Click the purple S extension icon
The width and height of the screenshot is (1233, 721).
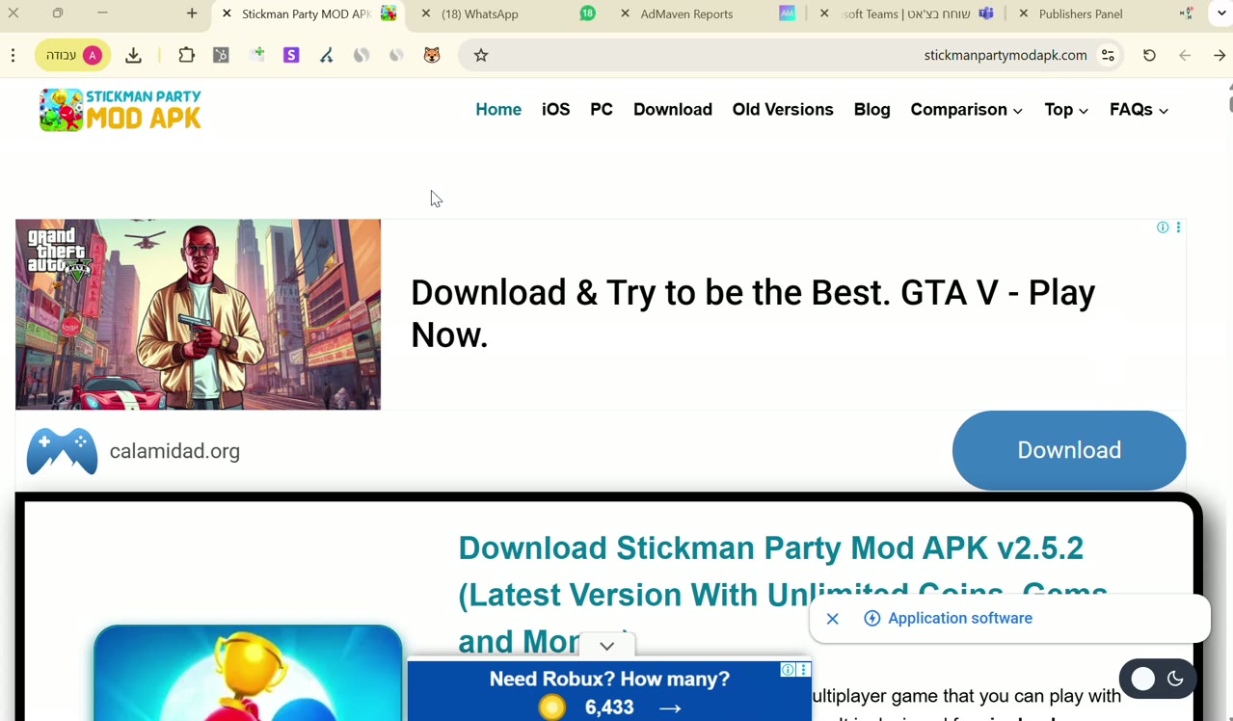pyautogui.click(x=291, y=56)
